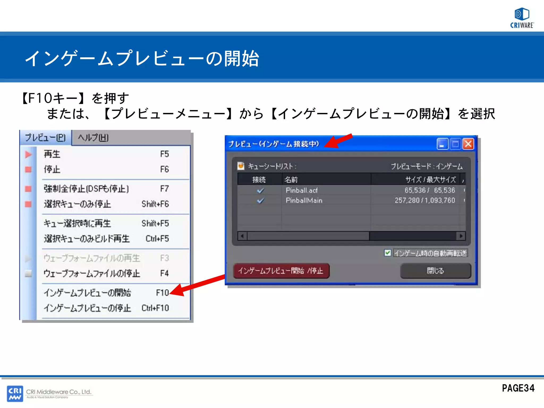Click the red play triangle icon beside 再生
This screenshot has width=544, height=408.
(x=28, y=154)
